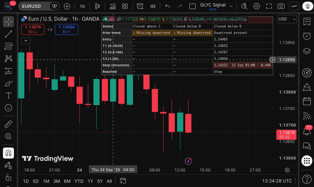Start bar replay mode
Image resolution: width=314 pixels, height=187 pixels.
click(152, 6)
